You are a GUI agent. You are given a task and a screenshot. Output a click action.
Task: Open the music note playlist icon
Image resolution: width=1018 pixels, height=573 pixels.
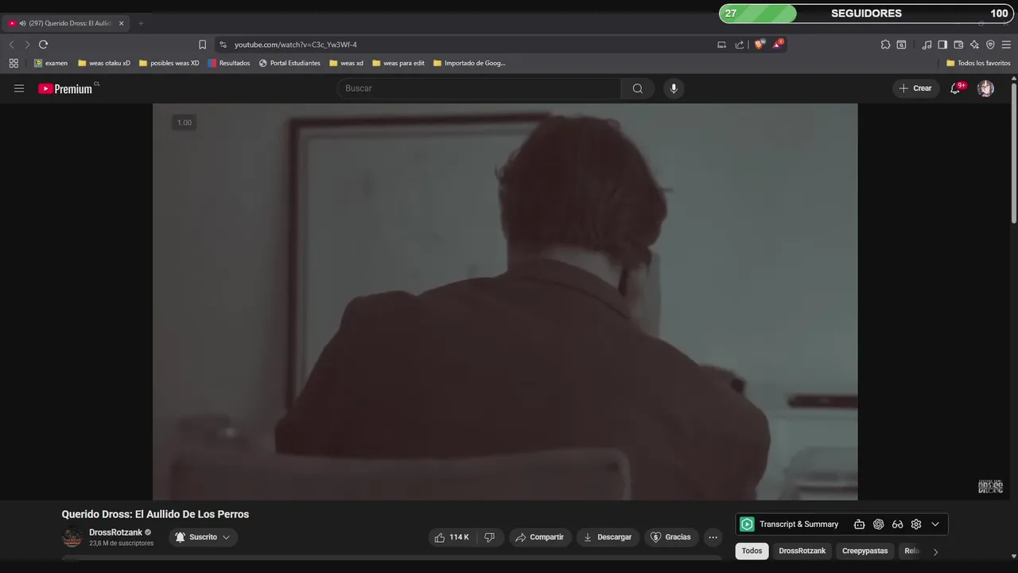[x=927, y=45]
